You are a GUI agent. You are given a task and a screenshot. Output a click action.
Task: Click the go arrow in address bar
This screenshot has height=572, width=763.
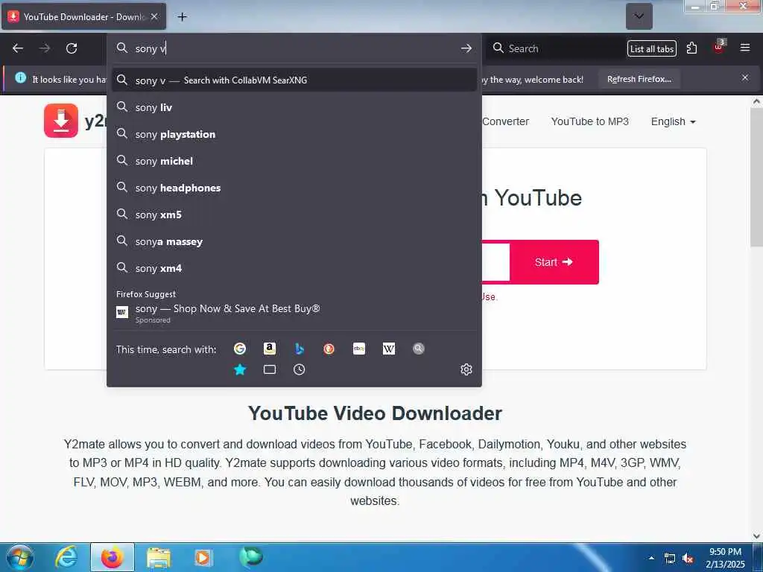pyautogui.click(x=466, y=48)
